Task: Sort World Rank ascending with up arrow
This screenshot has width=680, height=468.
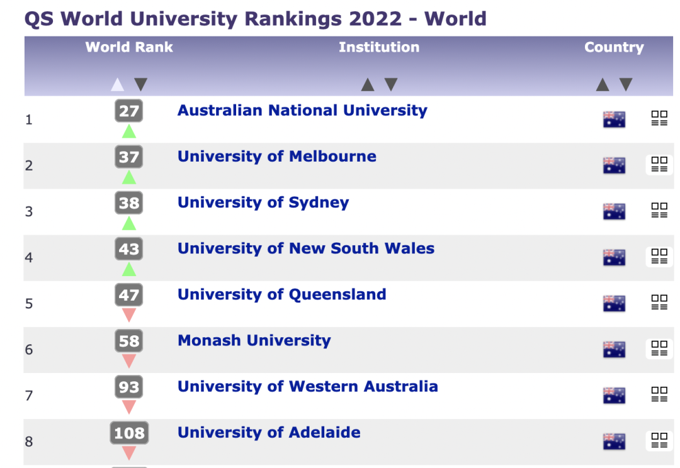Action: coord(118,84)
